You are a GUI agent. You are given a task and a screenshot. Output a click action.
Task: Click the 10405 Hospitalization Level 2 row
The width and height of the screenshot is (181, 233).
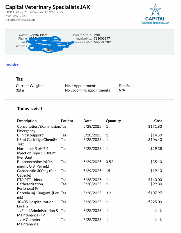pyautogui.click(x=35, y=202)
